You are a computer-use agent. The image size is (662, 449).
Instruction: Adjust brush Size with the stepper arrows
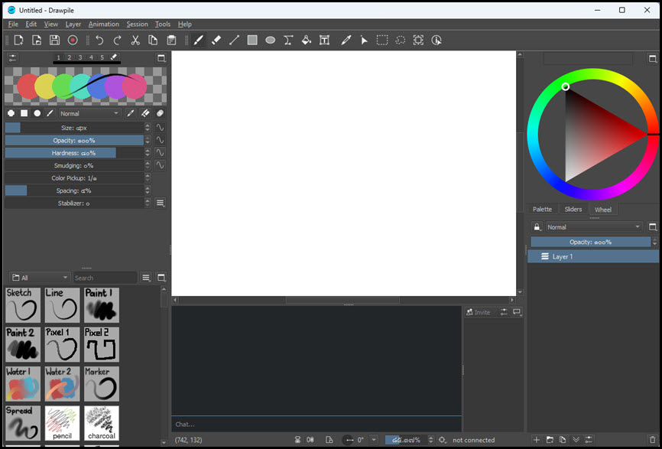[x=148, y=128]
